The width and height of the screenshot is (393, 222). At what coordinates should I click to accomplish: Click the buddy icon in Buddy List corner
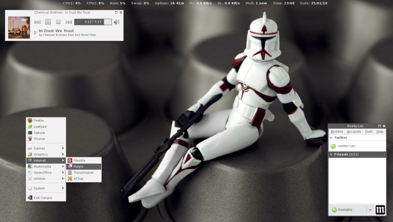point(380,210)
